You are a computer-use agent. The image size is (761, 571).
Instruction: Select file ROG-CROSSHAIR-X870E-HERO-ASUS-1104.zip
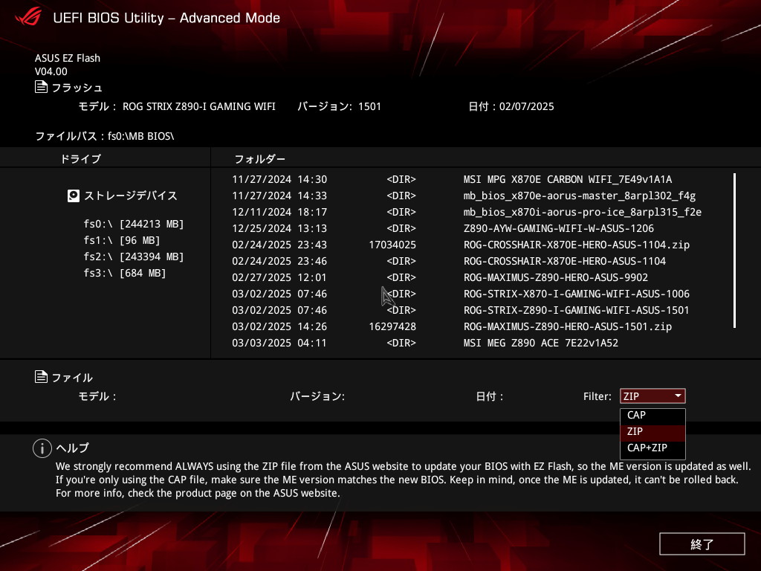577,245
